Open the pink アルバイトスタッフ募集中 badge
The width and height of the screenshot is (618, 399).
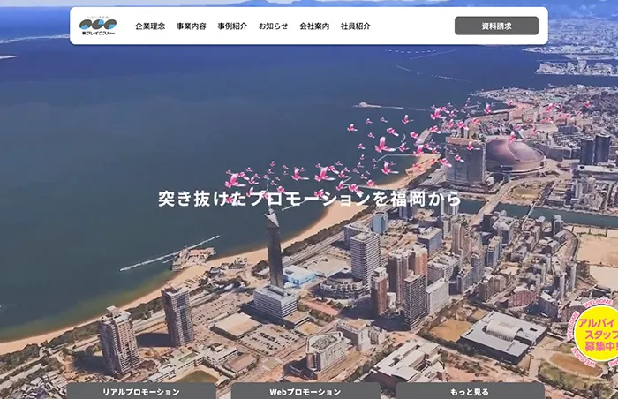click(x=597, y=335)
